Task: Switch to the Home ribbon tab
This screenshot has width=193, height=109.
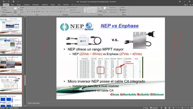Action: 6,5
